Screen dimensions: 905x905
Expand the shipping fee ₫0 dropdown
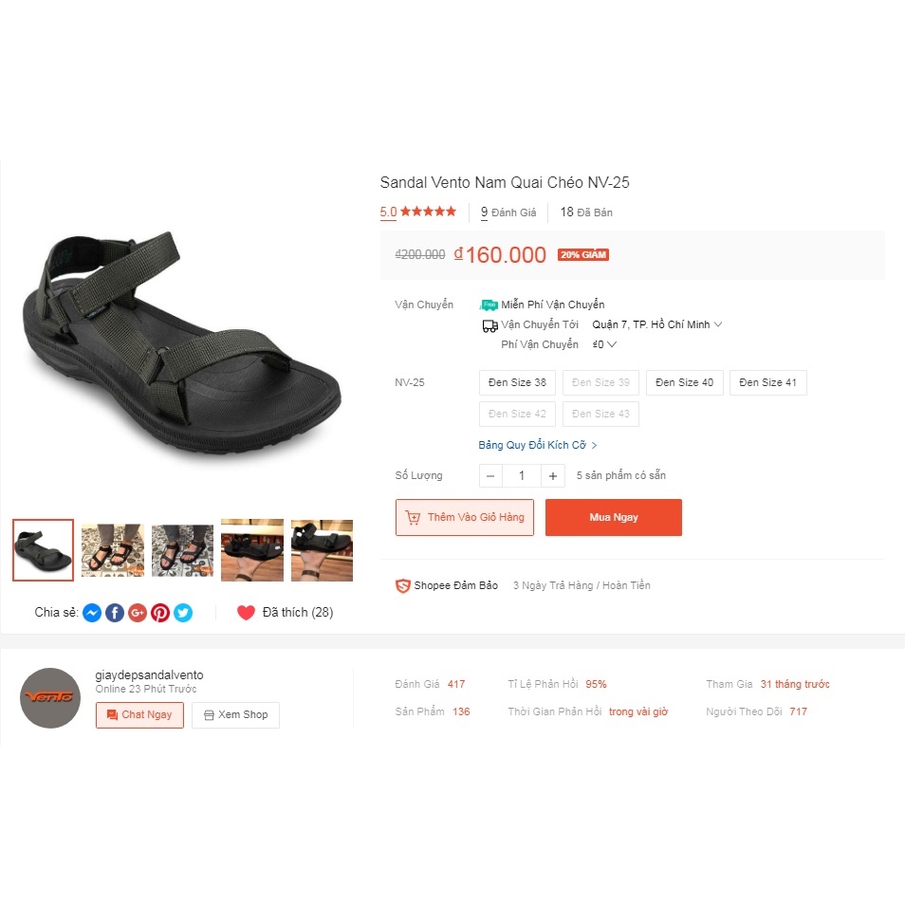point(605,344)
